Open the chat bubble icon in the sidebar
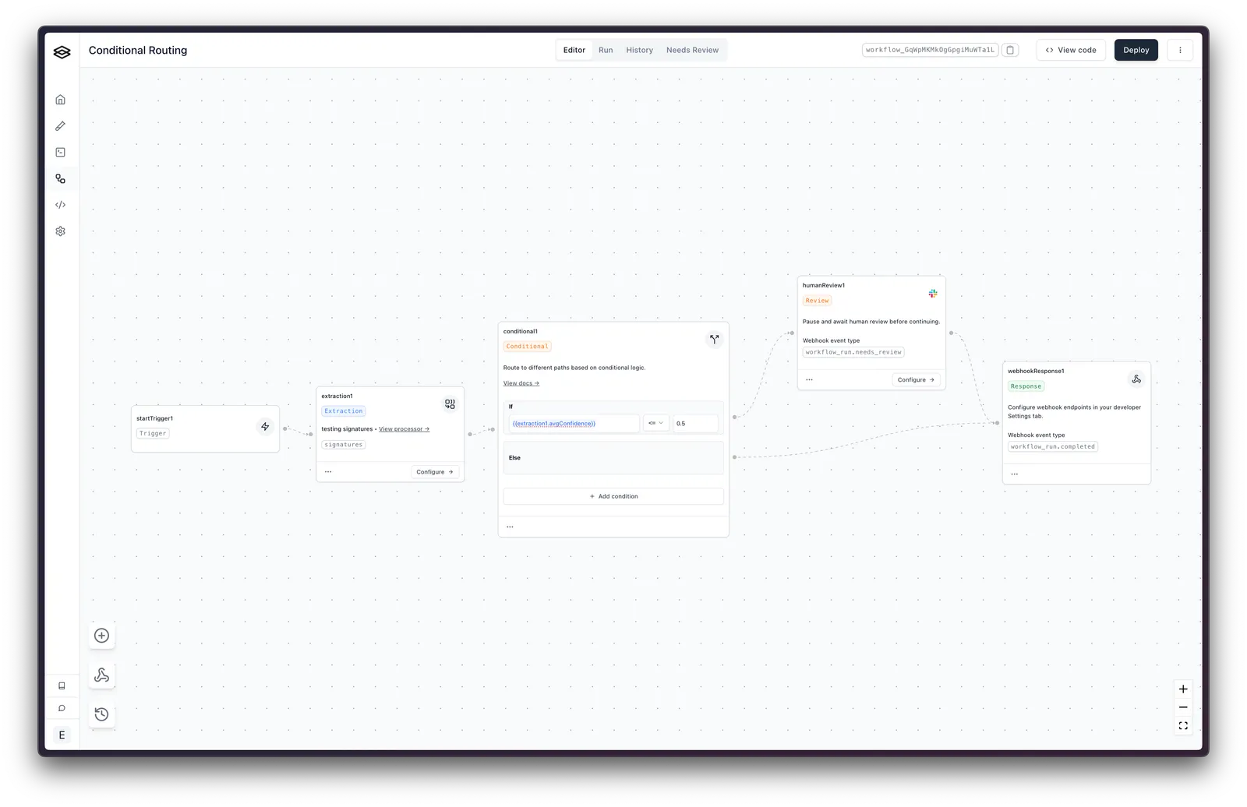This screenshot has height=807, width=1247. (62, 709)
